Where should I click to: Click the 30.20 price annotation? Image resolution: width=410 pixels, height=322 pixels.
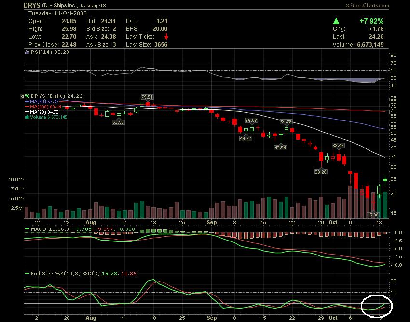point(321,172)
